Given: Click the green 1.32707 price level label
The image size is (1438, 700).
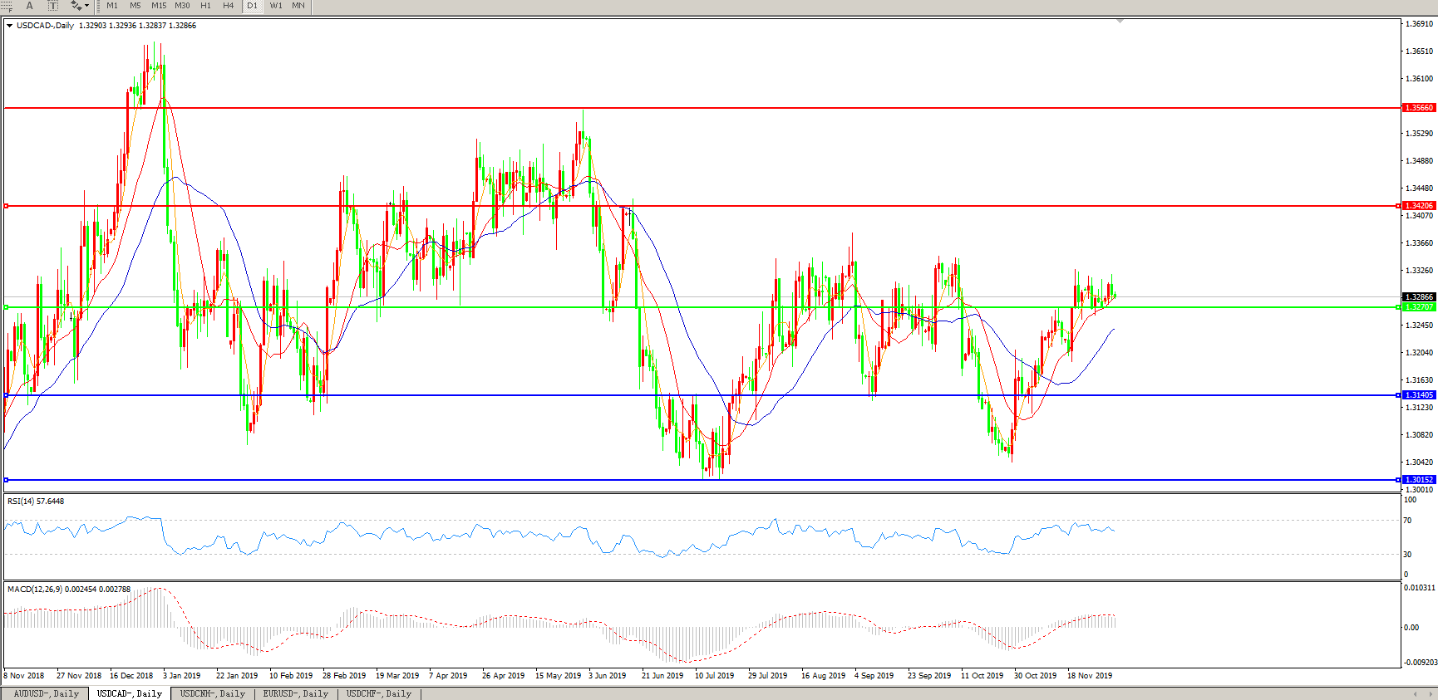Looking at the screenshot, I should 1419,307.
